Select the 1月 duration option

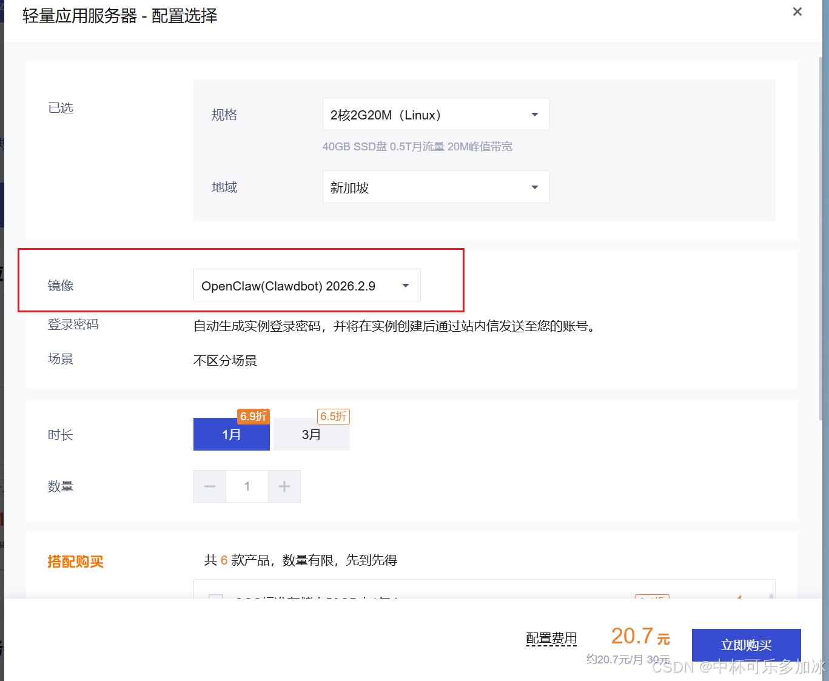coord(231,434)
